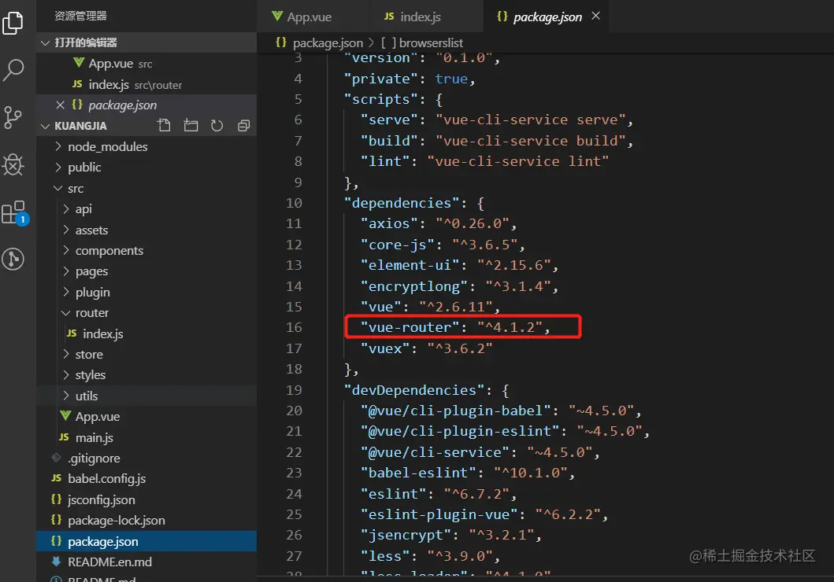Click the git icon beside .gitignore

[56, 457]
